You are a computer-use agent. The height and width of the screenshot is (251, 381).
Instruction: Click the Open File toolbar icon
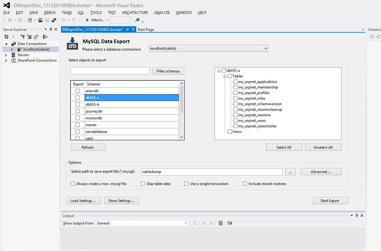[x=40, y=20]
